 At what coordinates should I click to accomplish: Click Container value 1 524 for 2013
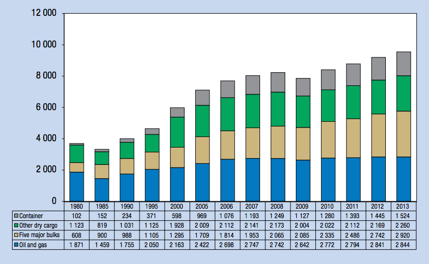403,216
